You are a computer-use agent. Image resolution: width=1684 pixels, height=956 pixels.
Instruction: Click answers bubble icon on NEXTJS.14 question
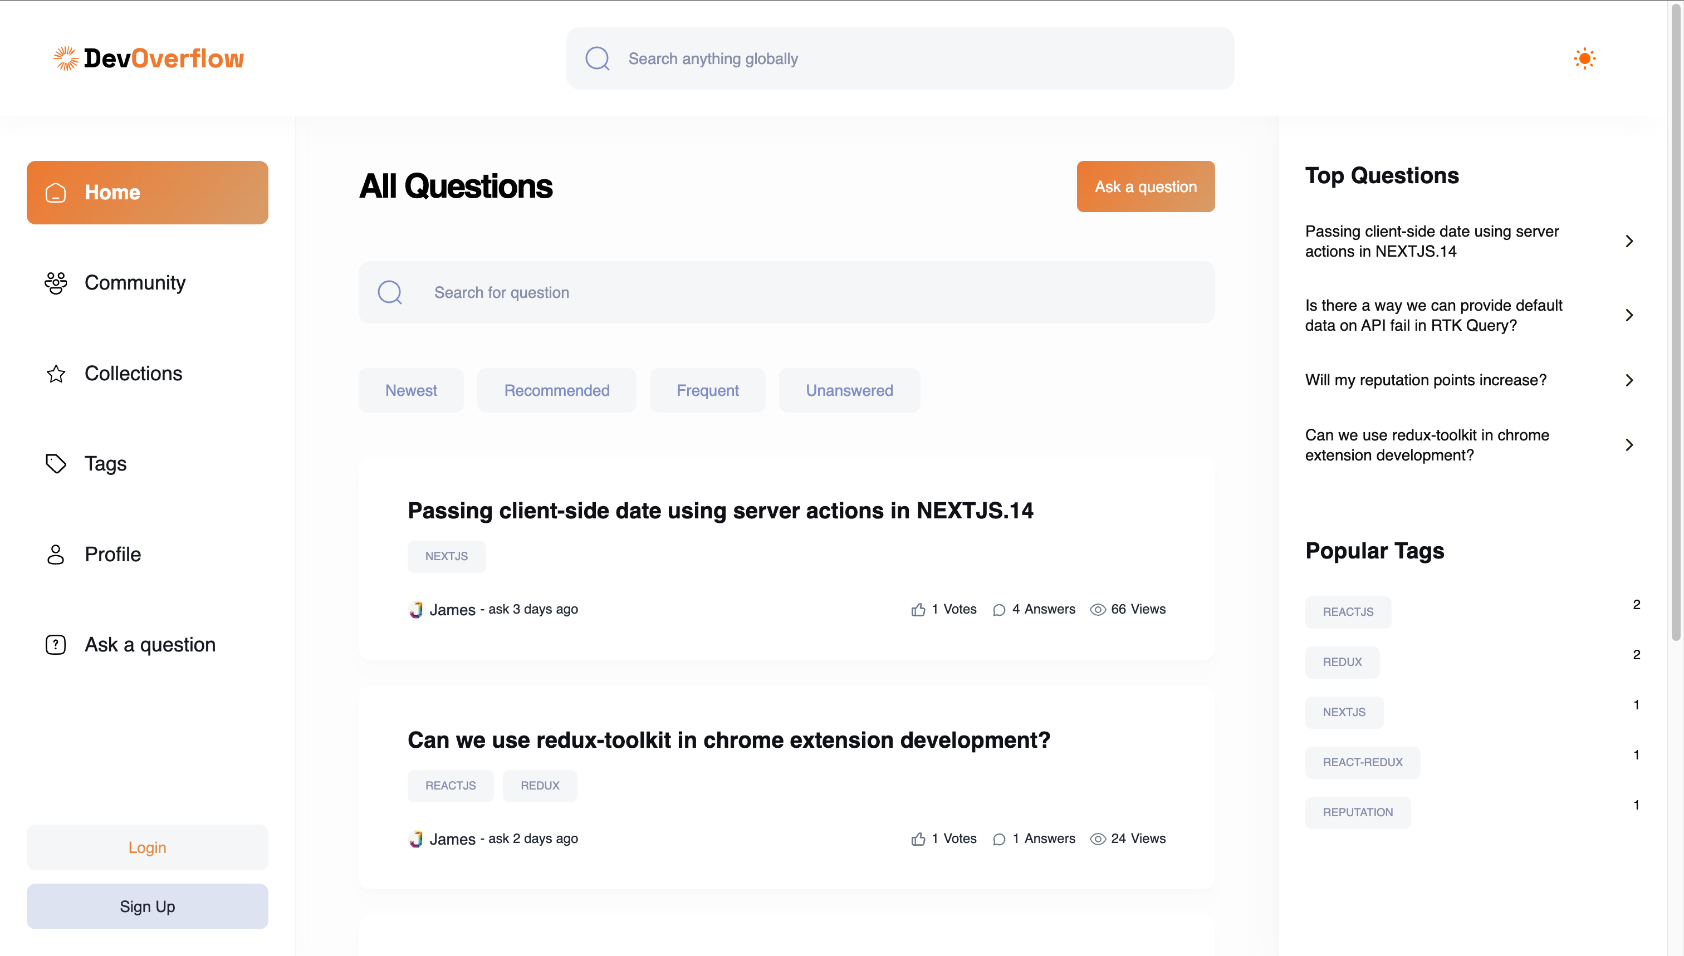pos(999,610)
